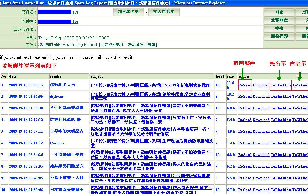The image size is (308, 194).
Task: Open row 9 subject link 2009加強版鍺鈦銀
Action: click(x=150, y=178)
